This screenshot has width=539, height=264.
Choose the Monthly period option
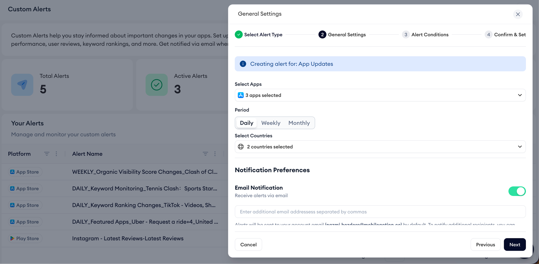point(299,123)
